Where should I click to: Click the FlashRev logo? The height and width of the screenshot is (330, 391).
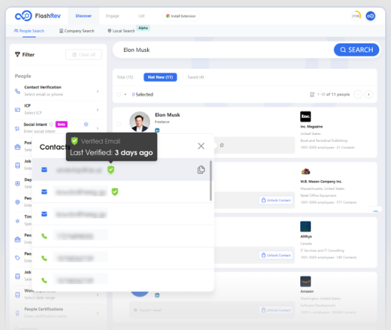[x=38, y=16]
